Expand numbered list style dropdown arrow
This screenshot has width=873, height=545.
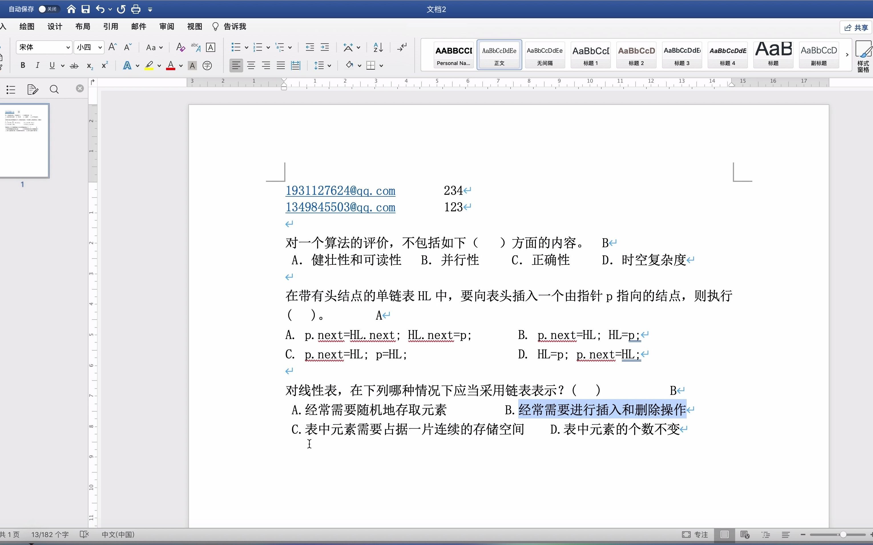click(268, 47)
